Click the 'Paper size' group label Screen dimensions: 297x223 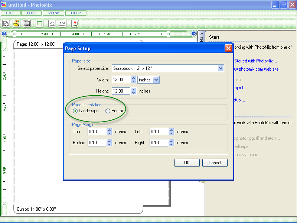click(81, 61)
